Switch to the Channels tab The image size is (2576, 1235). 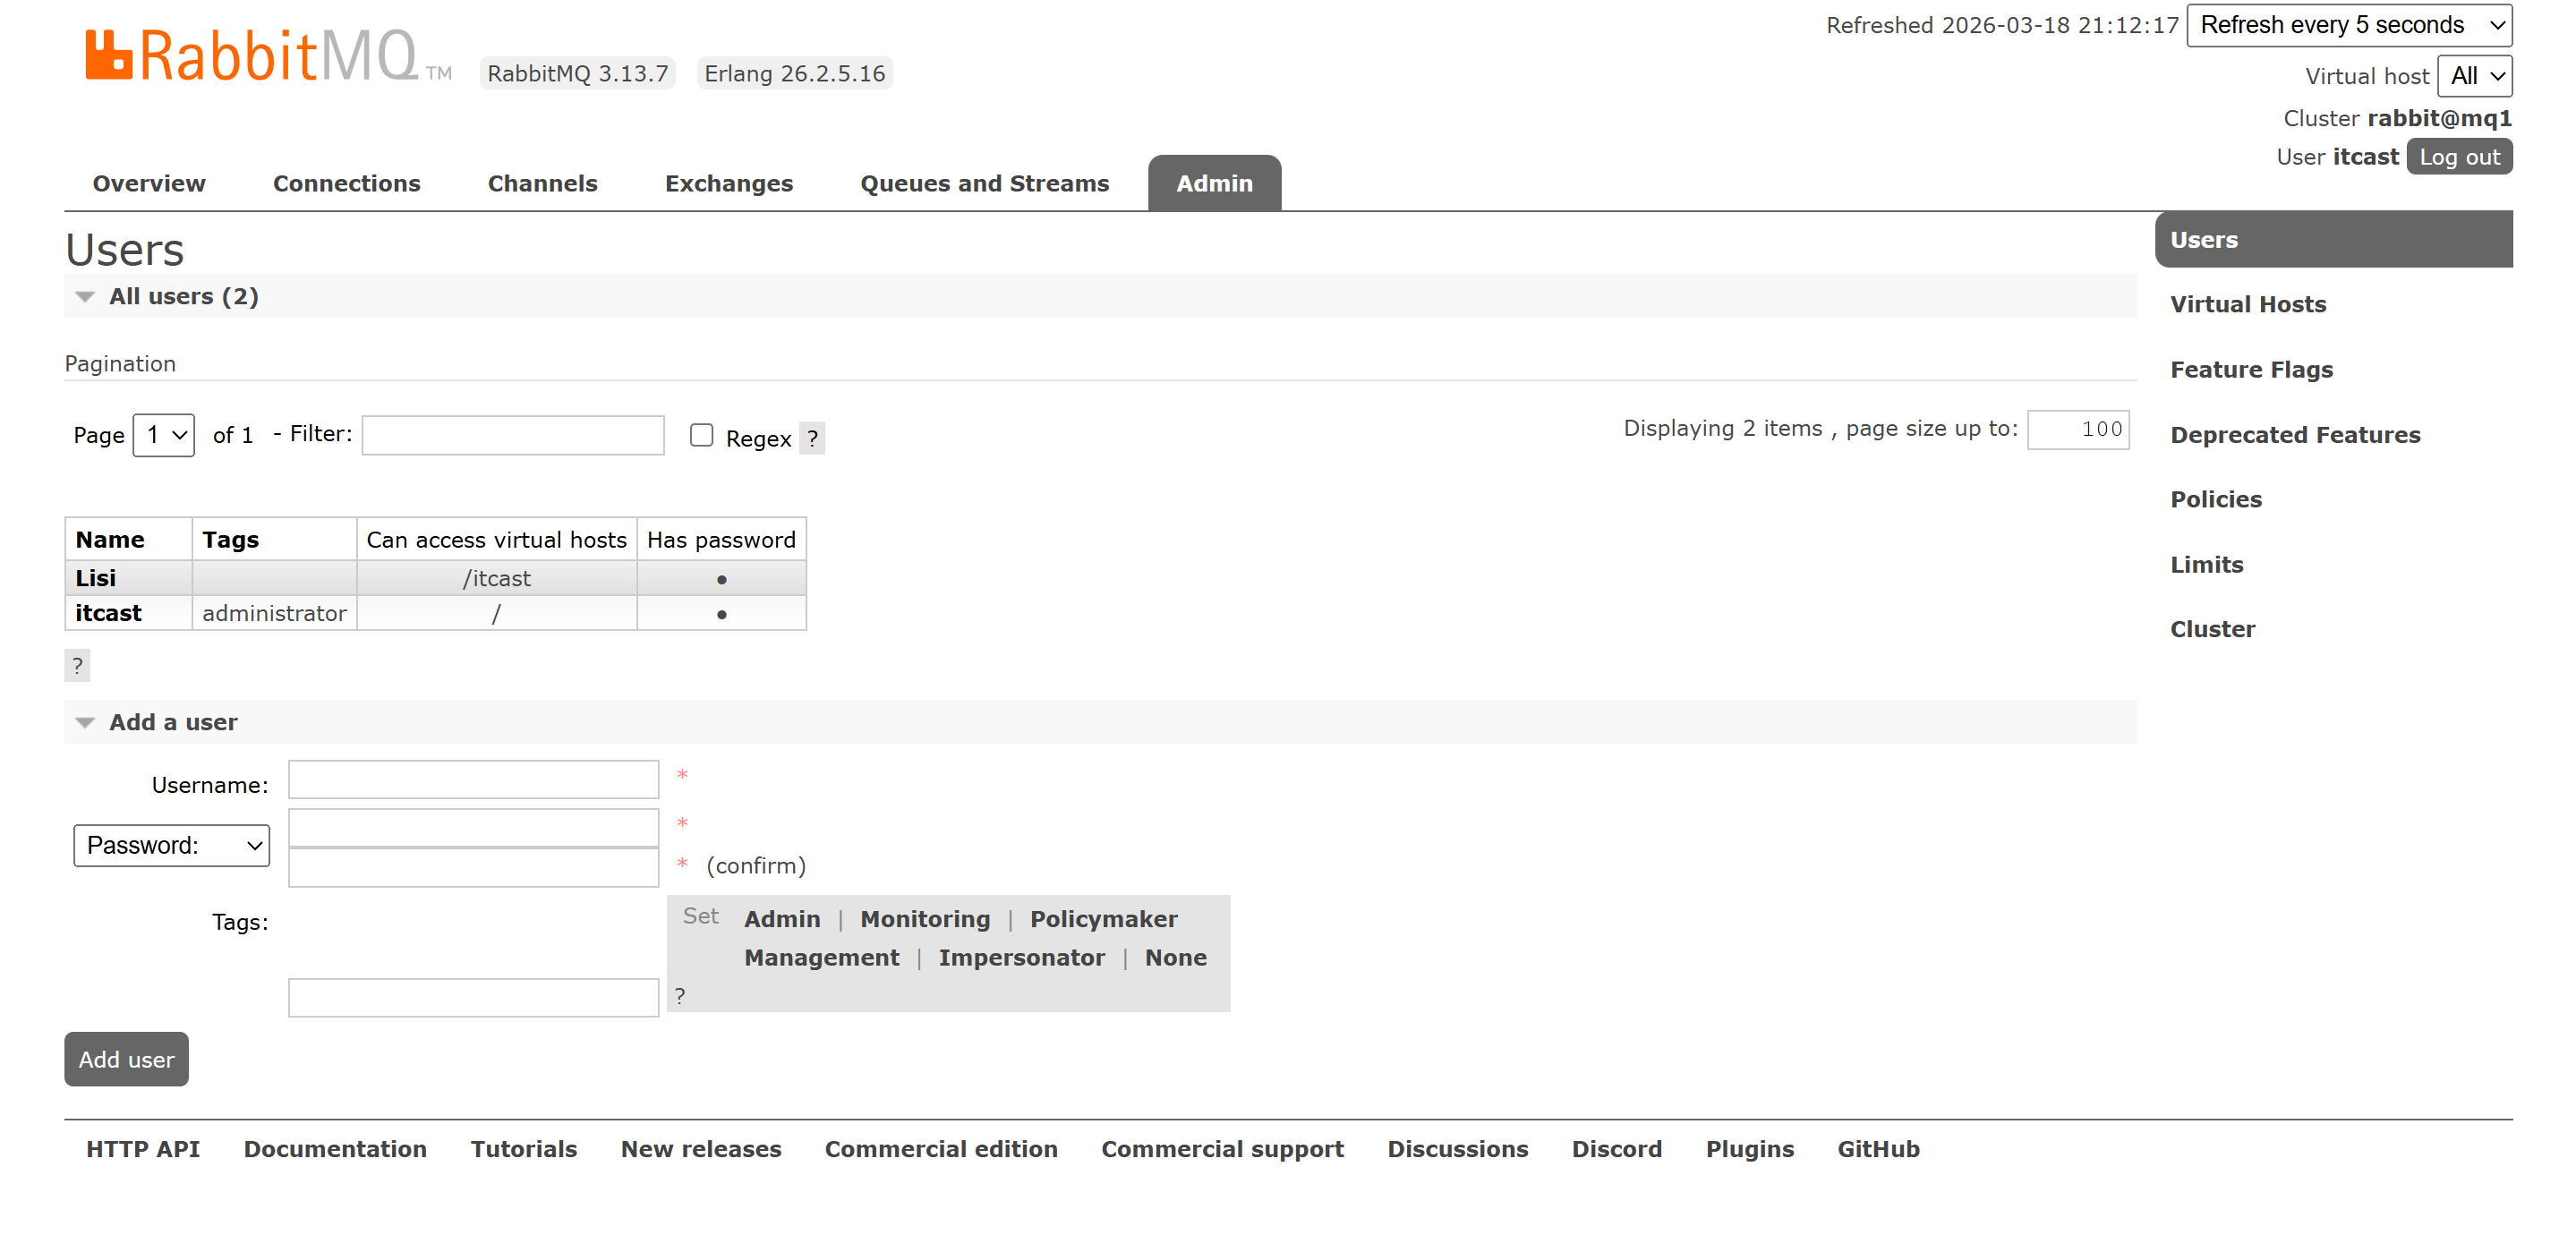[x=542, y=183]
